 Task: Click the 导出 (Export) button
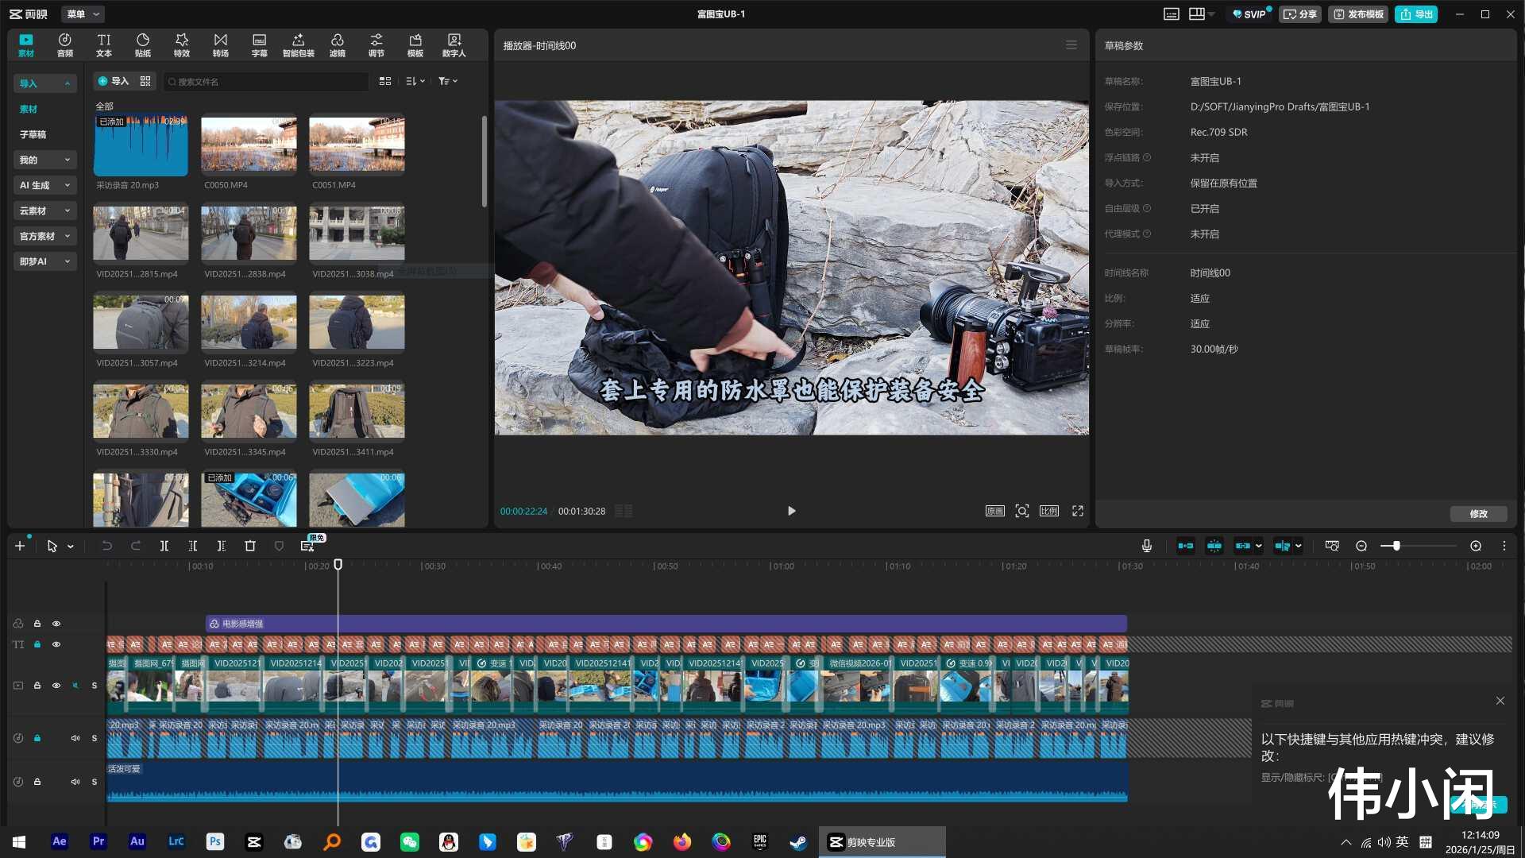[1416, 14]
